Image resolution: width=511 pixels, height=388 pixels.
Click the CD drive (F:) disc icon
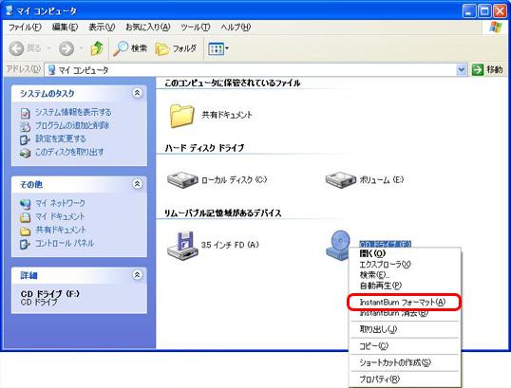click(338, 245)
